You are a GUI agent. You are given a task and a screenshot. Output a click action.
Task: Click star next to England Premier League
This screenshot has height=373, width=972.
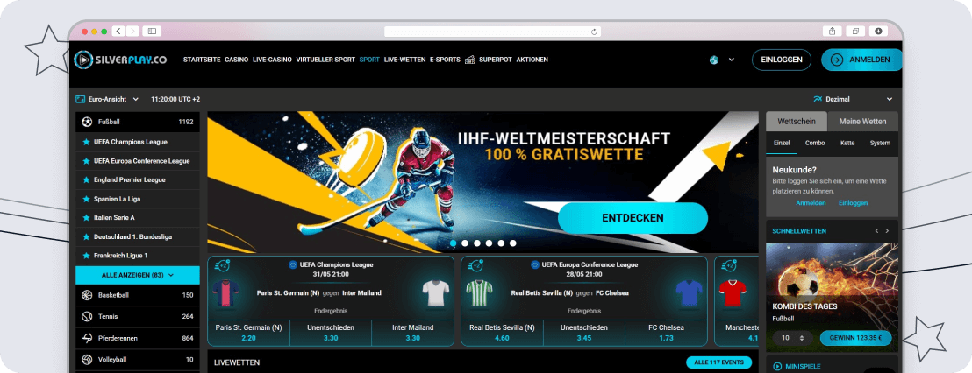tap(86, 179)
